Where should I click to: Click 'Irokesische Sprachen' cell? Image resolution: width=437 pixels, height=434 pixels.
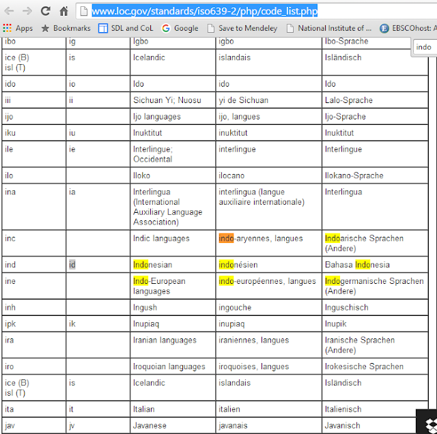click(x=375, y=366)
